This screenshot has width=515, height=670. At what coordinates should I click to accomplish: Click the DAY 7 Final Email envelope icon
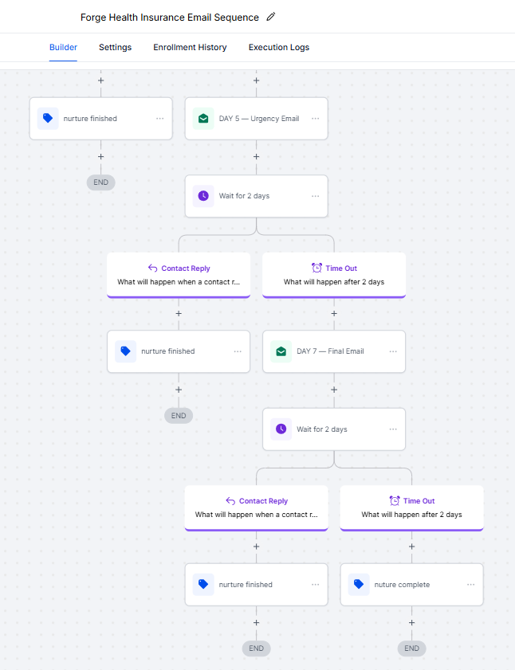coord(281,351)
